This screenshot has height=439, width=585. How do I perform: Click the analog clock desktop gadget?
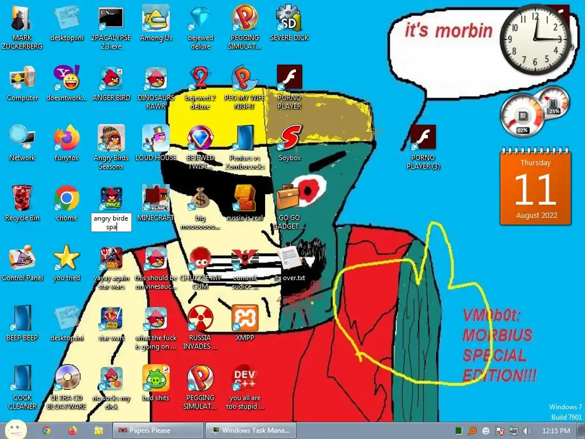[x=535, y=39]
